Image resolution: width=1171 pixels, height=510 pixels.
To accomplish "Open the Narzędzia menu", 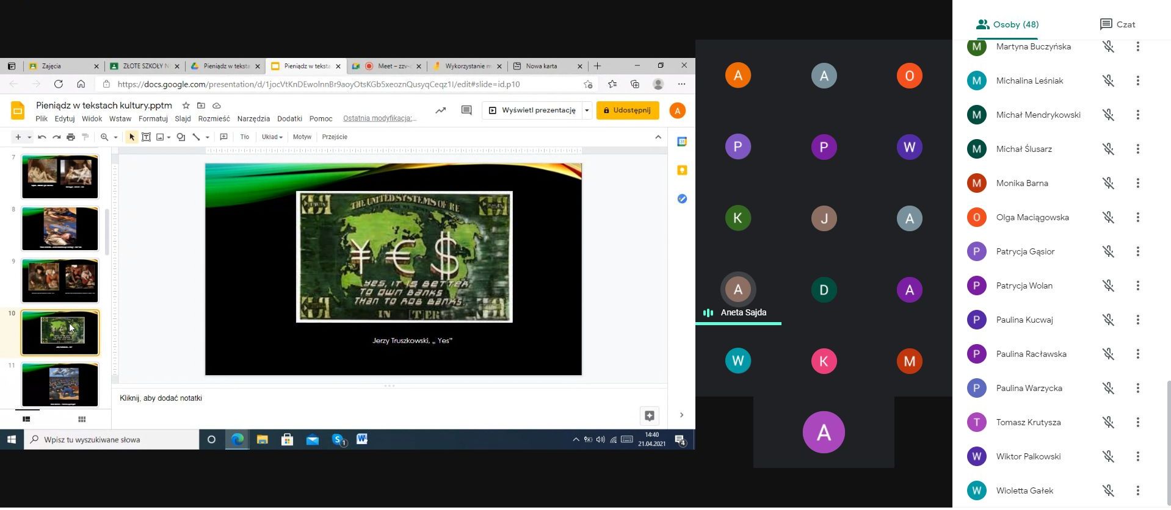I will tap(253, 119).
